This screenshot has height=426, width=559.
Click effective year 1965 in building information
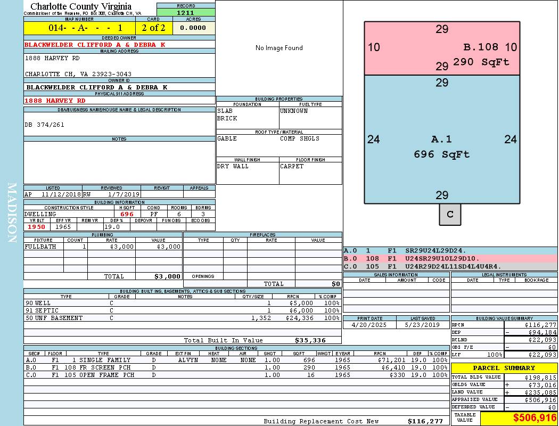(x=63, y=227)
